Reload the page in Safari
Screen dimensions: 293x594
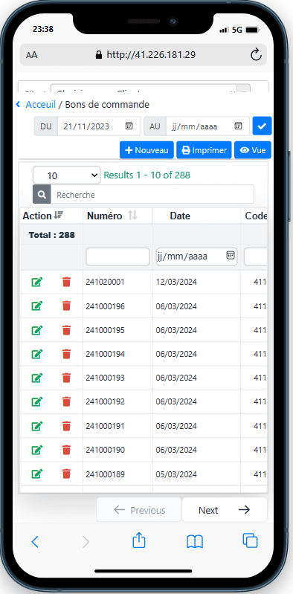(x=257, y=54)
